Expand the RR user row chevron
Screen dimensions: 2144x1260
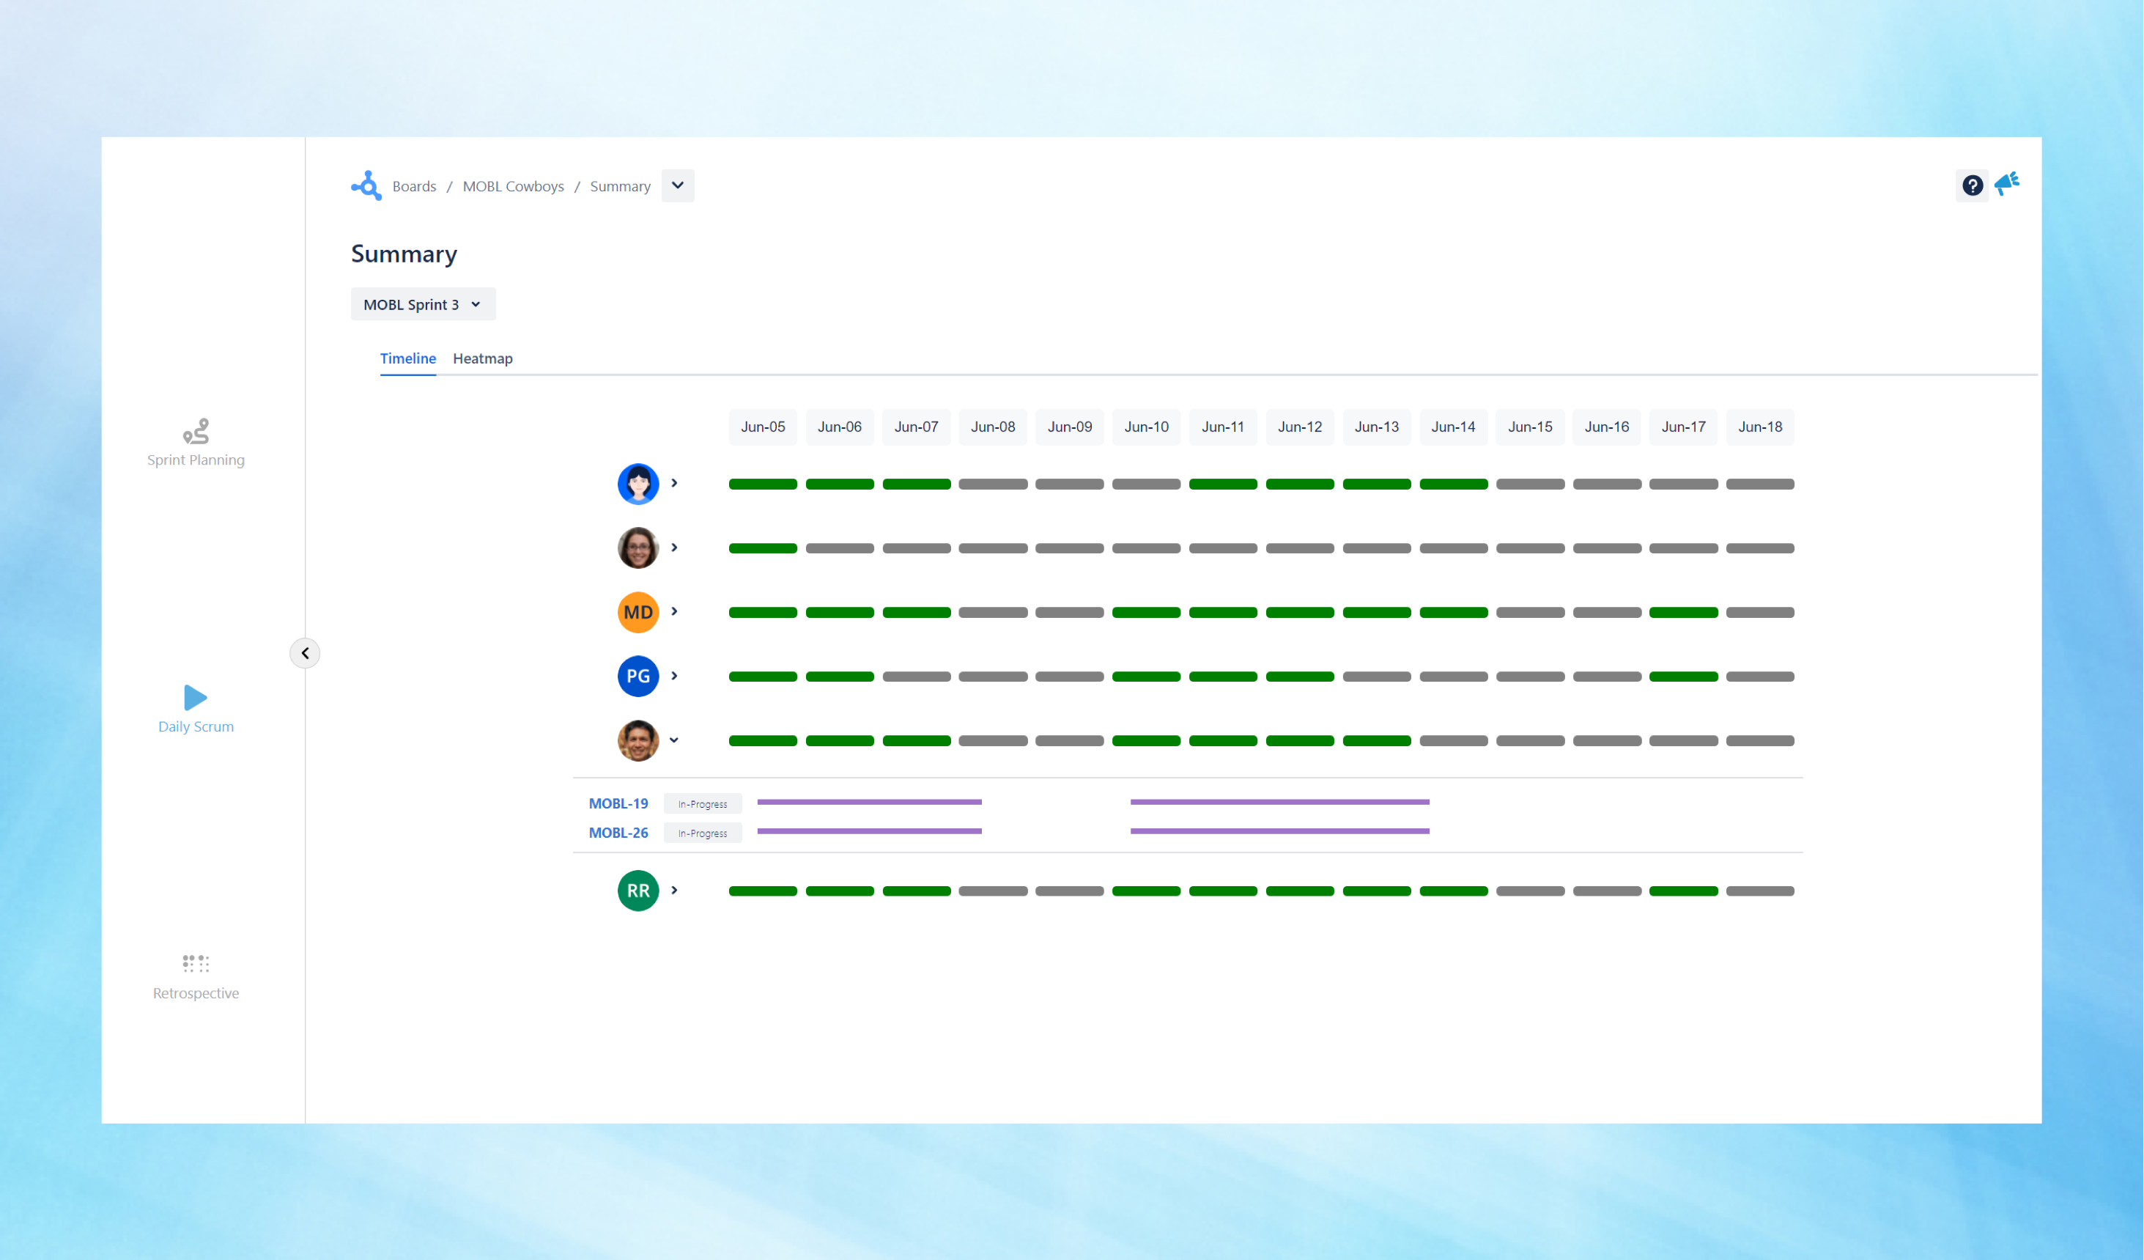(674, 891)
